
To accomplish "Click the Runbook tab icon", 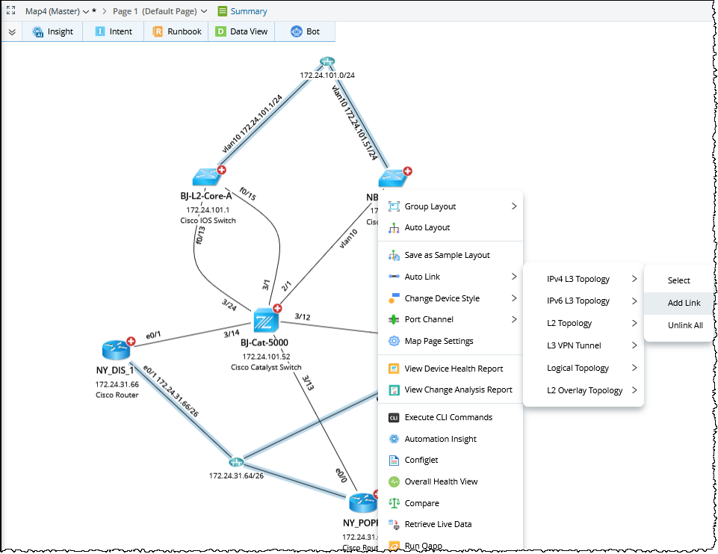I will pyautogui.click(x=158, y=31).
